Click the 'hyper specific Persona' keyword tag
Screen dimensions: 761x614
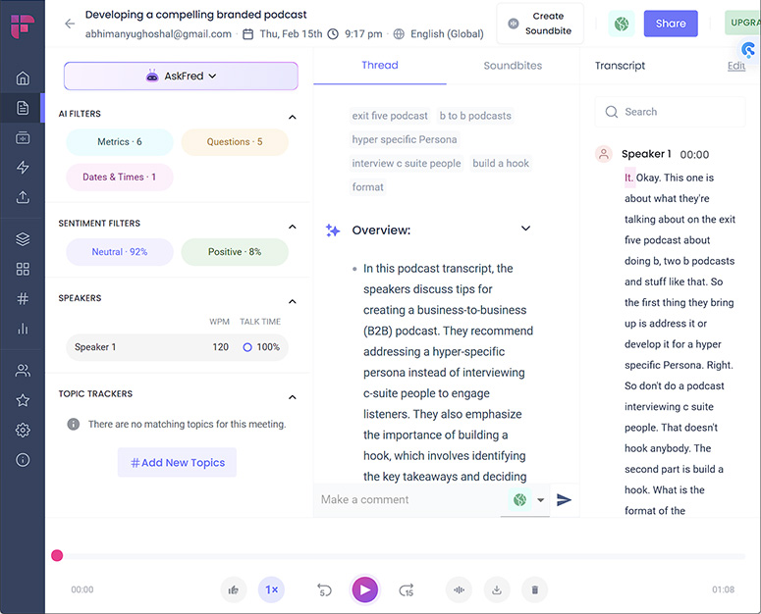(405, 139)
